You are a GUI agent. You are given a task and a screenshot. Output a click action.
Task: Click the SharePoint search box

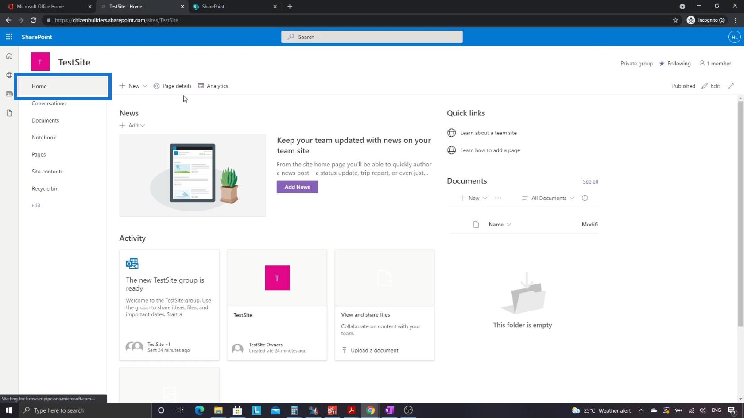click(372, 37)
